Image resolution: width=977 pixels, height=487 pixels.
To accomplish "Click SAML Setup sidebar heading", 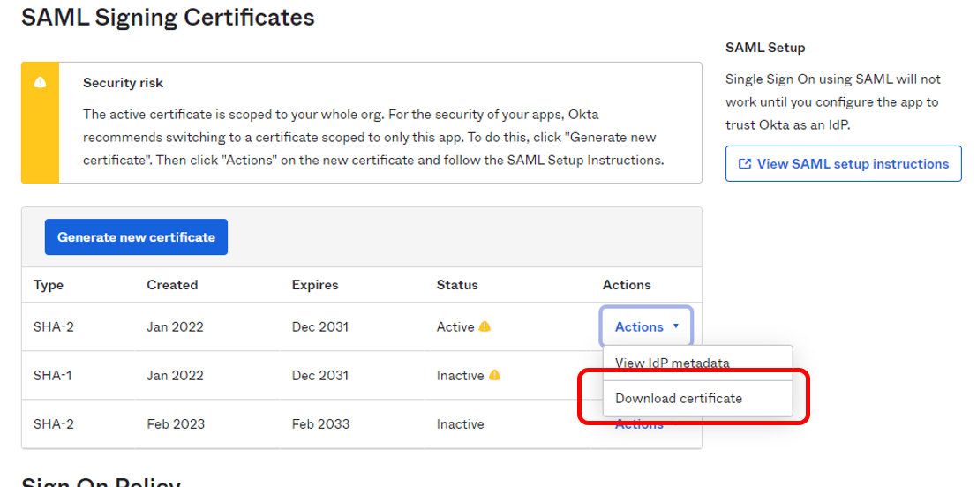I will click(765, 48).
